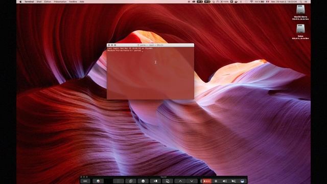Image resolution: width=327 pixels, height=184 pixels.
Task: Click the Spotlight search magnifier icon
Action: point(301,2)
